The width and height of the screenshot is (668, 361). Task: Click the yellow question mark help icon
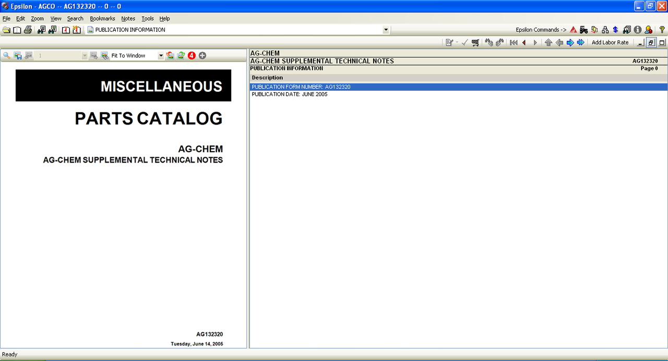point(662,30)
